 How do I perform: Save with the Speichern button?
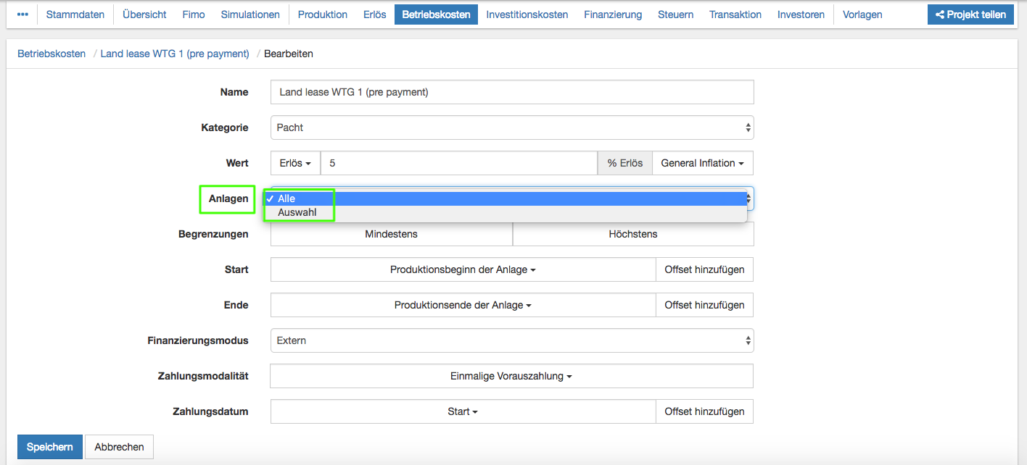coord(49,447)
